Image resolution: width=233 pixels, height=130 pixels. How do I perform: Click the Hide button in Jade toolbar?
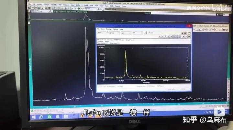(112, 6)
